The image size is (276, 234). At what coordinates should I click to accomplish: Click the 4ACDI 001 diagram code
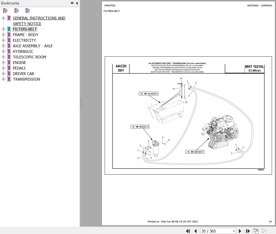(x=121, y=68)
